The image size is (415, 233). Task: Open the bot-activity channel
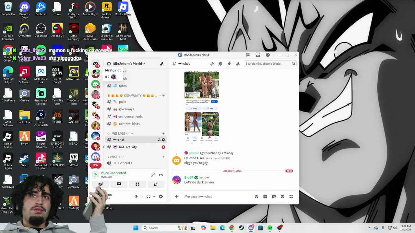coord(136,147)
